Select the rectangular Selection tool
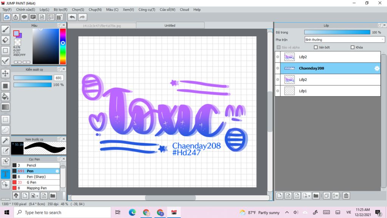Screen dimensions: 387x218 [5, 120]
